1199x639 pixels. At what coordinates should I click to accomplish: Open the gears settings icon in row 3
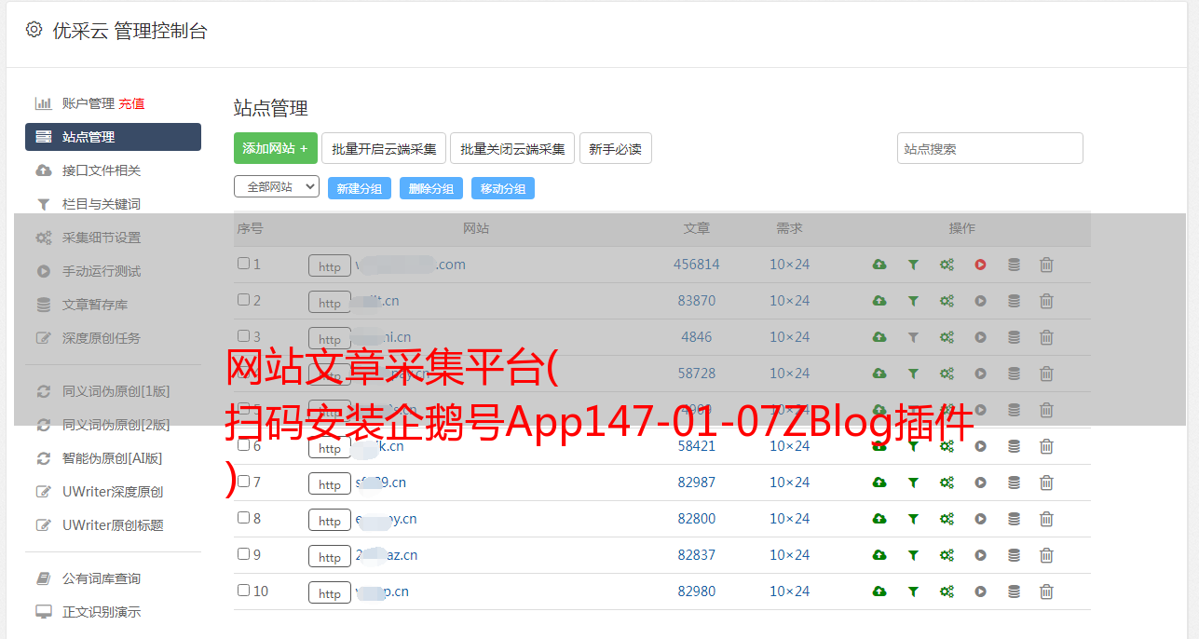coord(947,337)
